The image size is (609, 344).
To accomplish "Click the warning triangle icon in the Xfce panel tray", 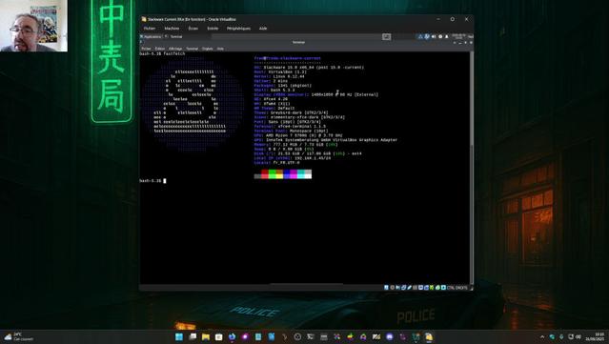I will tap(420, 36).
